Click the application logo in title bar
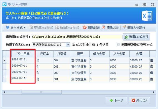Image resolution: width=158 pixels, height=109 pixels. 4,4
